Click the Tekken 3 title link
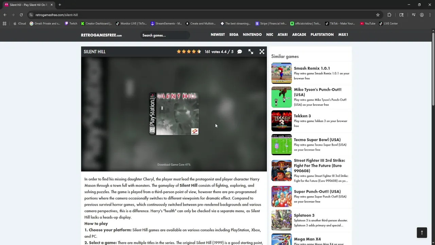 [302, 116]
